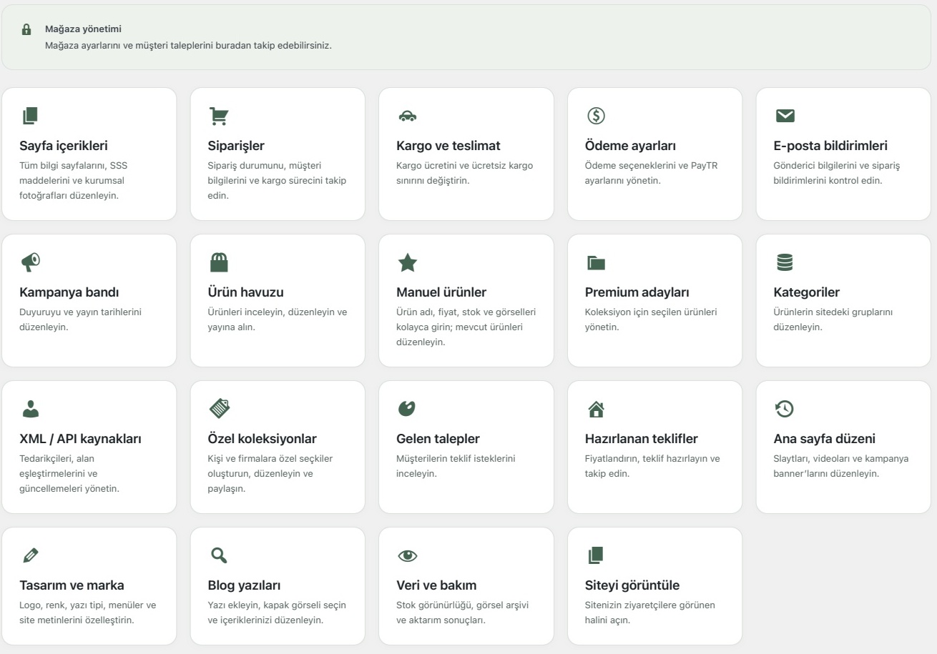
Task: Click the pencil icon above Tasarım ve marka
Action: [x=30, y=555]
